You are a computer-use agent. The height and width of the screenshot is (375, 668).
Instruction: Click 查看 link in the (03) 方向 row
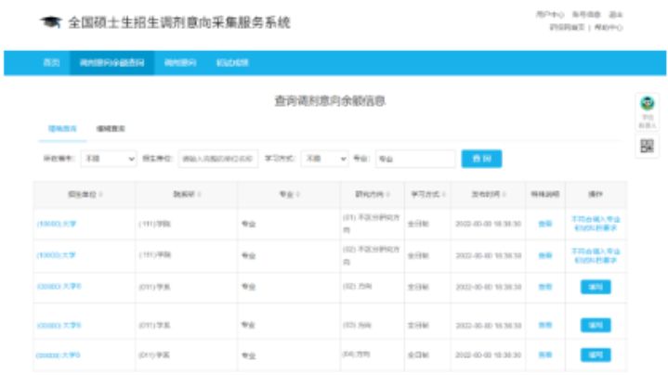pyautogui.click(x=544, y=325)
